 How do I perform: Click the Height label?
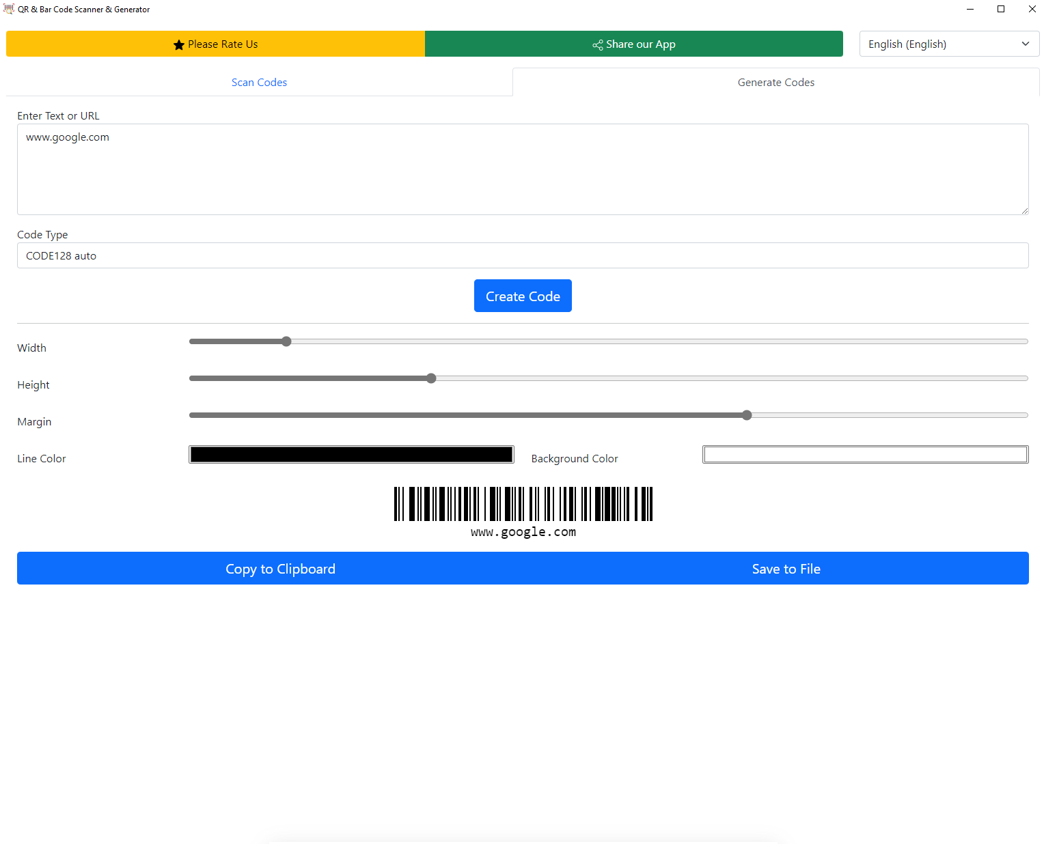click(x=33, y=384)
